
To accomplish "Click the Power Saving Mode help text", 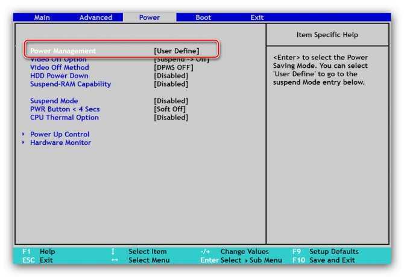I will click(x=320, y=70).
